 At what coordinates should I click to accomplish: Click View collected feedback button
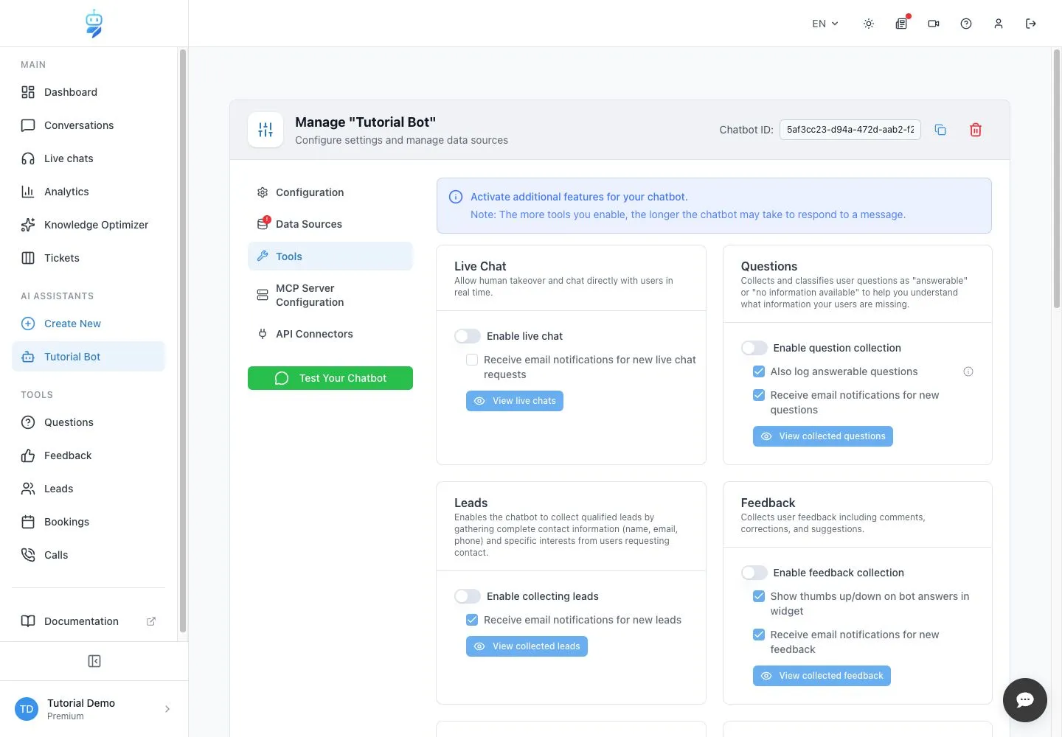822,676
